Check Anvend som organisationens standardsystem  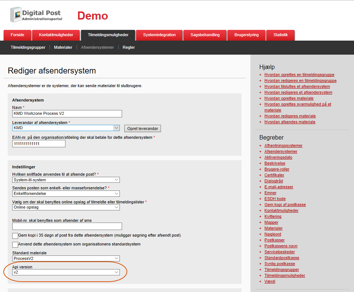[x=15, y=245]
